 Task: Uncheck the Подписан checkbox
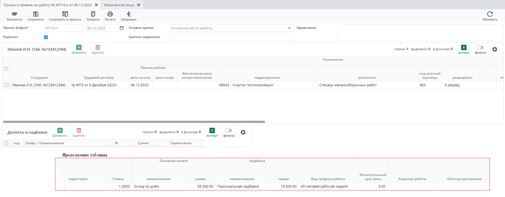46,37
